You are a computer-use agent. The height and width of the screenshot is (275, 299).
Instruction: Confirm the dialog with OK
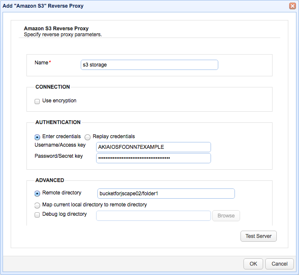(253, 264)
